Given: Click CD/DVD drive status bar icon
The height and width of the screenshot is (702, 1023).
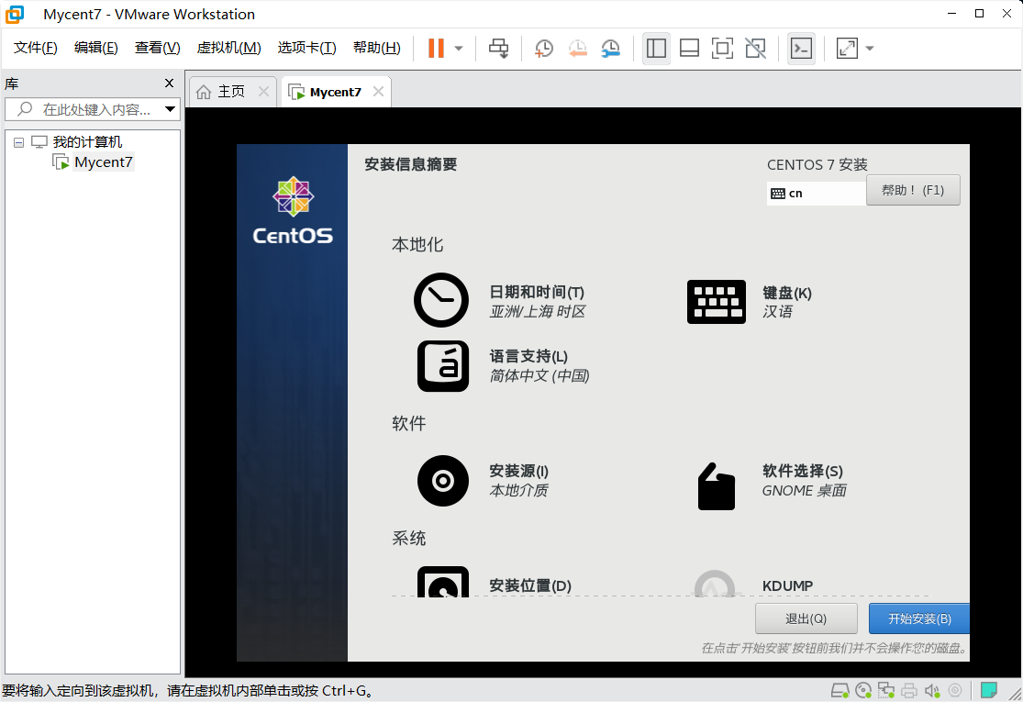Looking at the screenshot, I should tap(863, 690).
